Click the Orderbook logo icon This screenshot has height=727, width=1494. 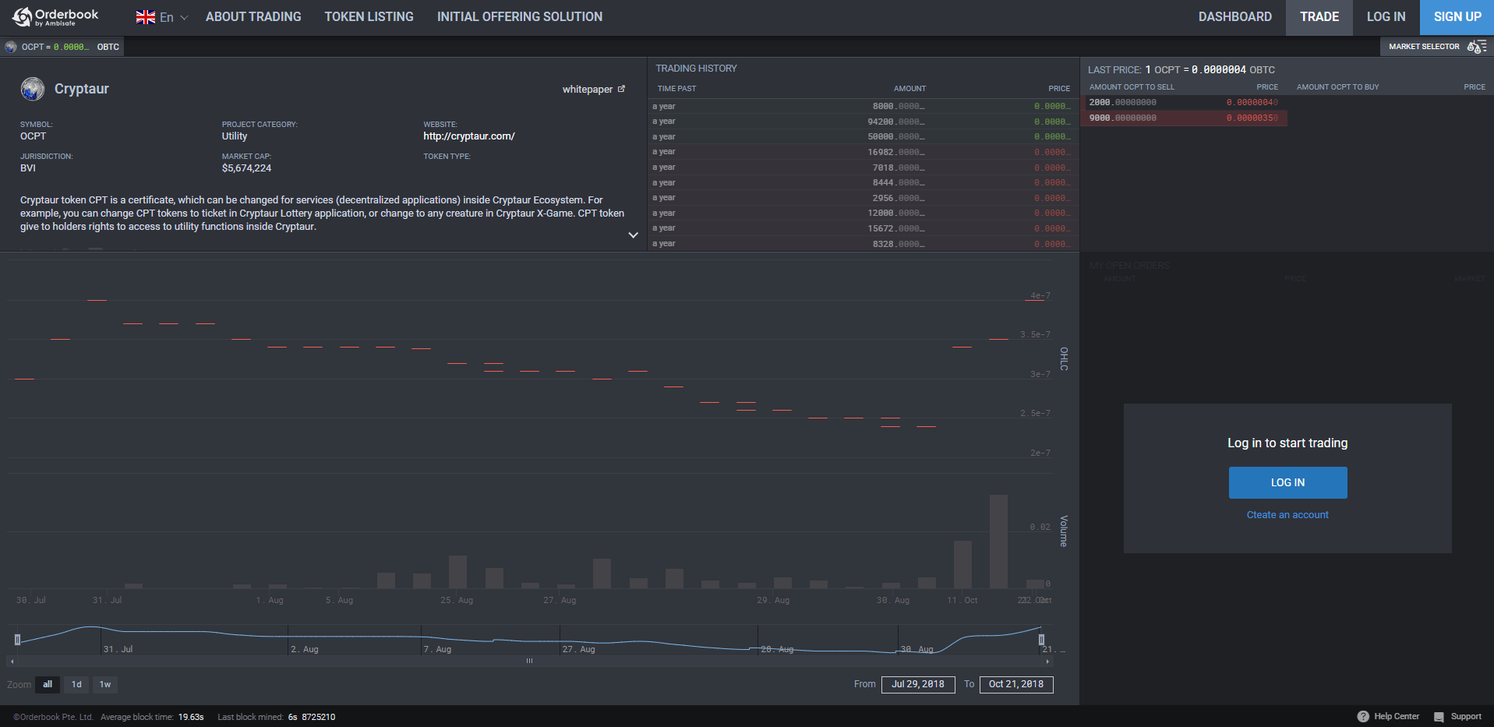19,16
